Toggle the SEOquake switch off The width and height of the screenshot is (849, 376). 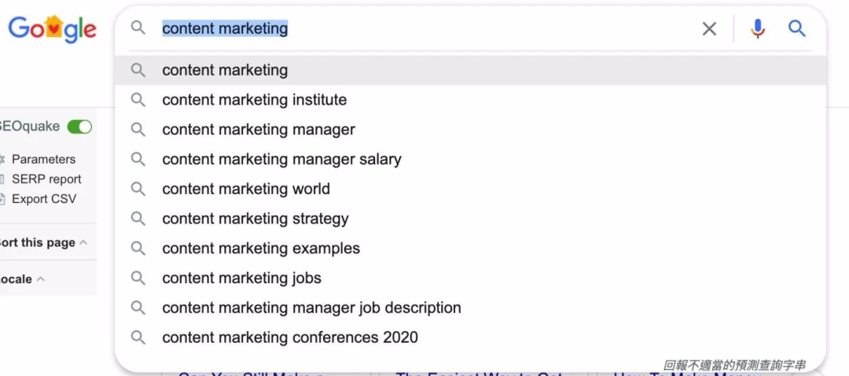79,127
